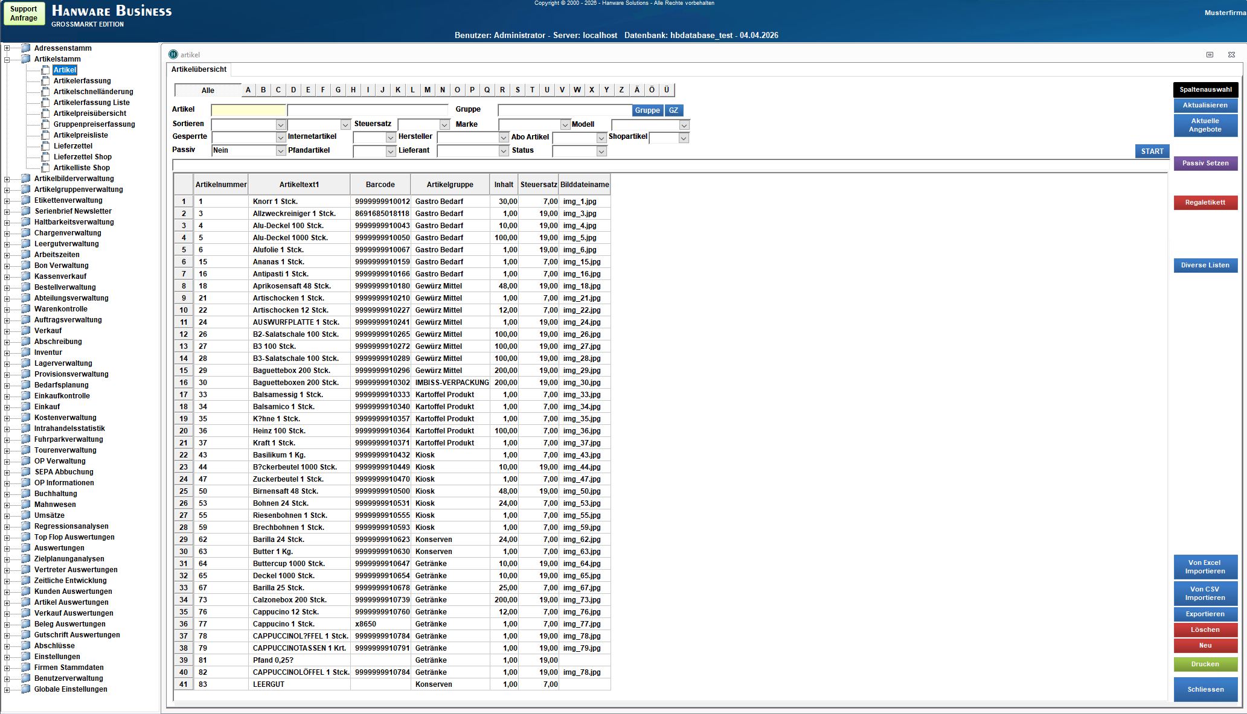Click the Buchhaltung folder icon

point(25,494)
